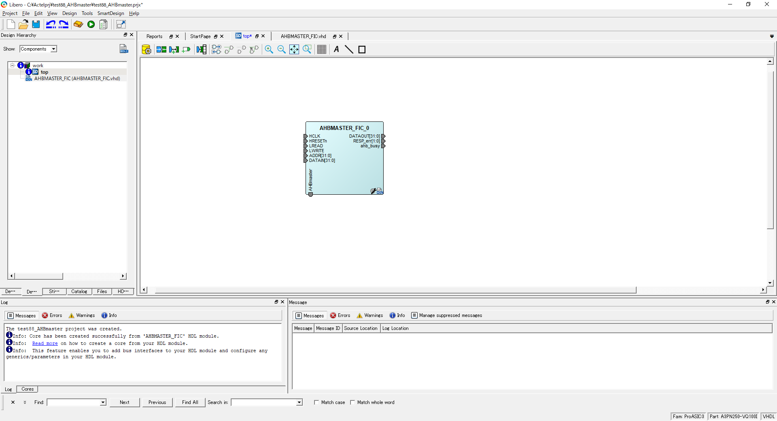The height and width of the screenshot is (421, 777).
Task: Toggle the canvas grid icon
Action: pos(322,49)
